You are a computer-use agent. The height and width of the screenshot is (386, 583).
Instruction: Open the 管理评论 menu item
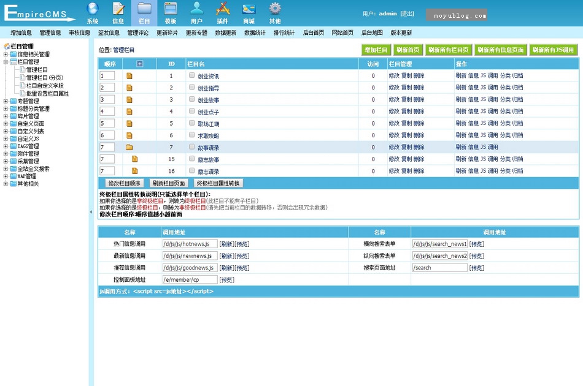click(x=138, y=32)
